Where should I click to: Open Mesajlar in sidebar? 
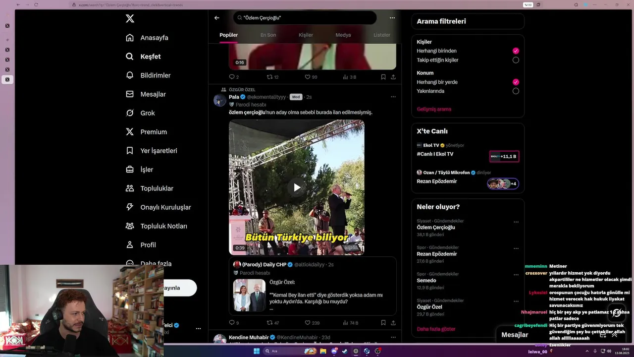pos(146,94)
